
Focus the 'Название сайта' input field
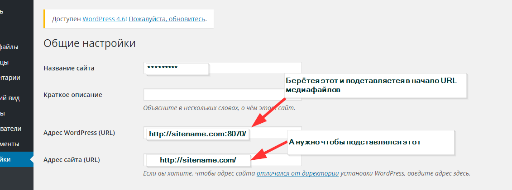point(222,68)
